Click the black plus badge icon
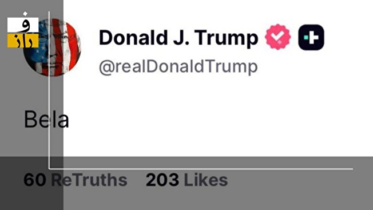The height and width of the screenshot is (210, 373). pyautogui.click(x=311, y=37)
